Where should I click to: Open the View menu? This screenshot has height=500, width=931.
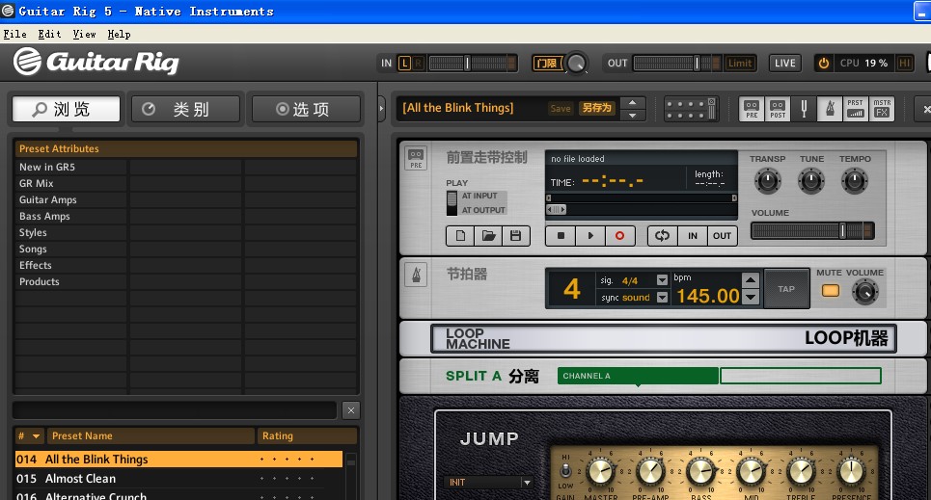click(84, 35)
